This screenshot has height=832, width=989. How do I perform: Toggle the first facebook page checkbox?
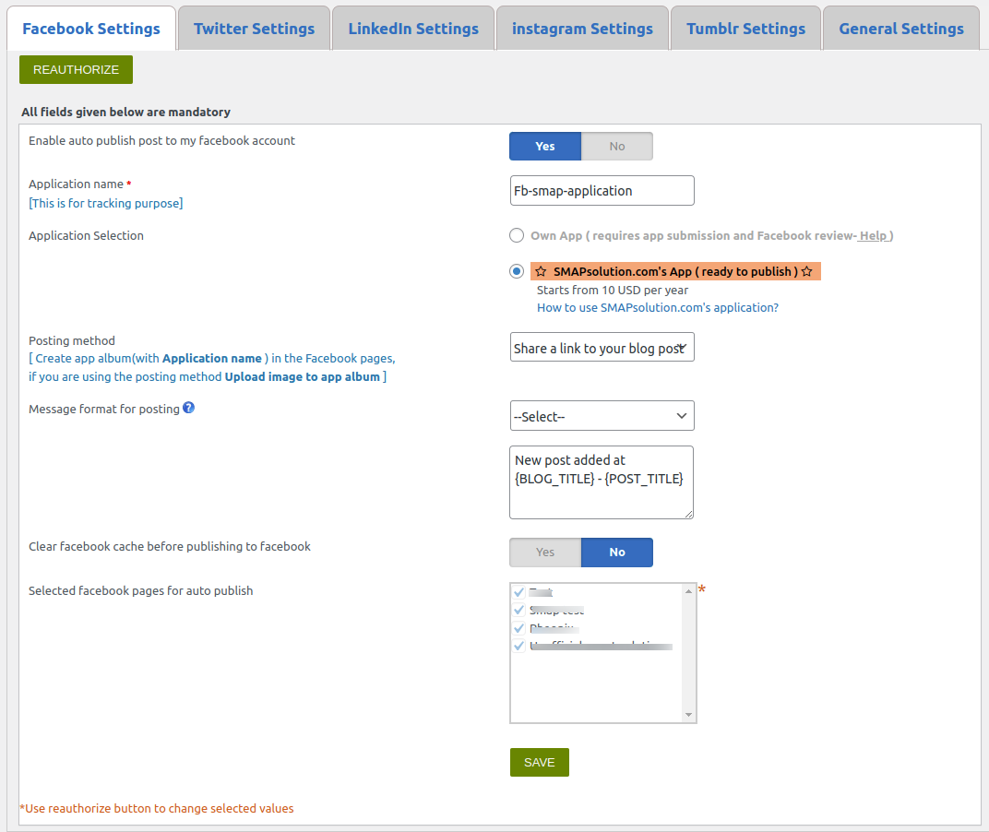pyautogui.click(x=519, y=592)
